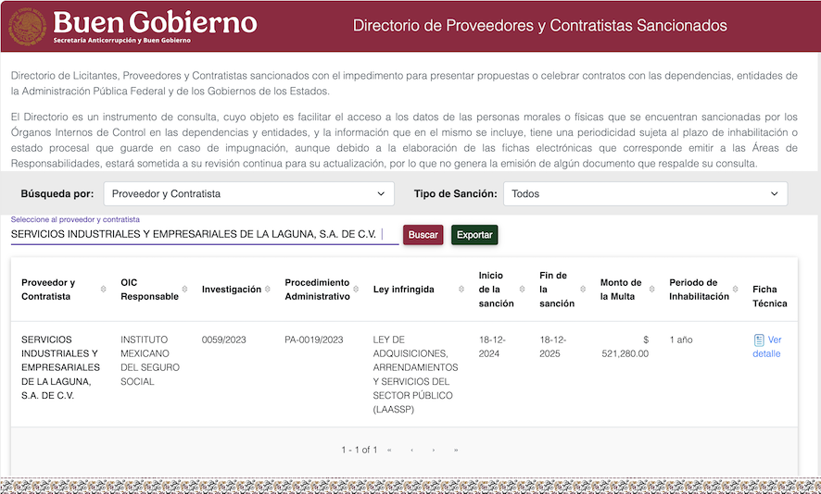Screen dimensions: 821x494
Task: Sort by Monto de la Multa column
Action: pos(650,290)
